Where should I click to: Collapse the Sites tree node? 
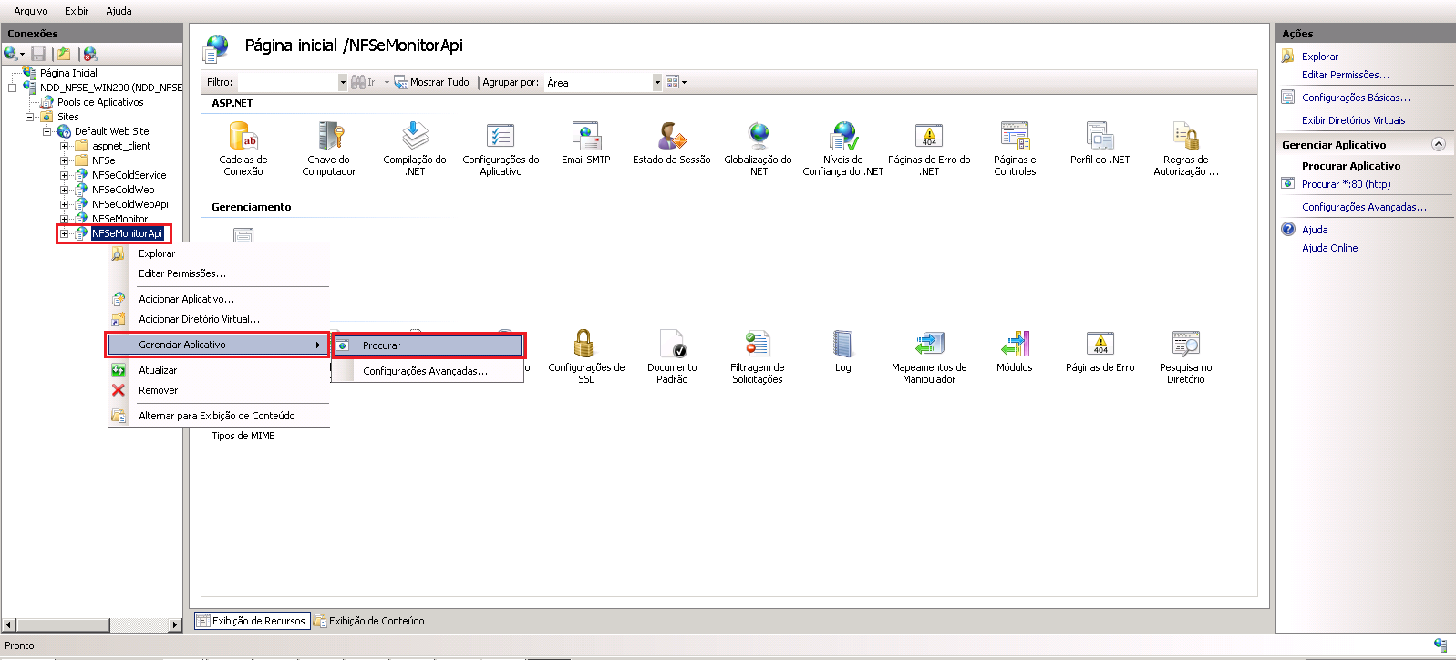point(29,117)
